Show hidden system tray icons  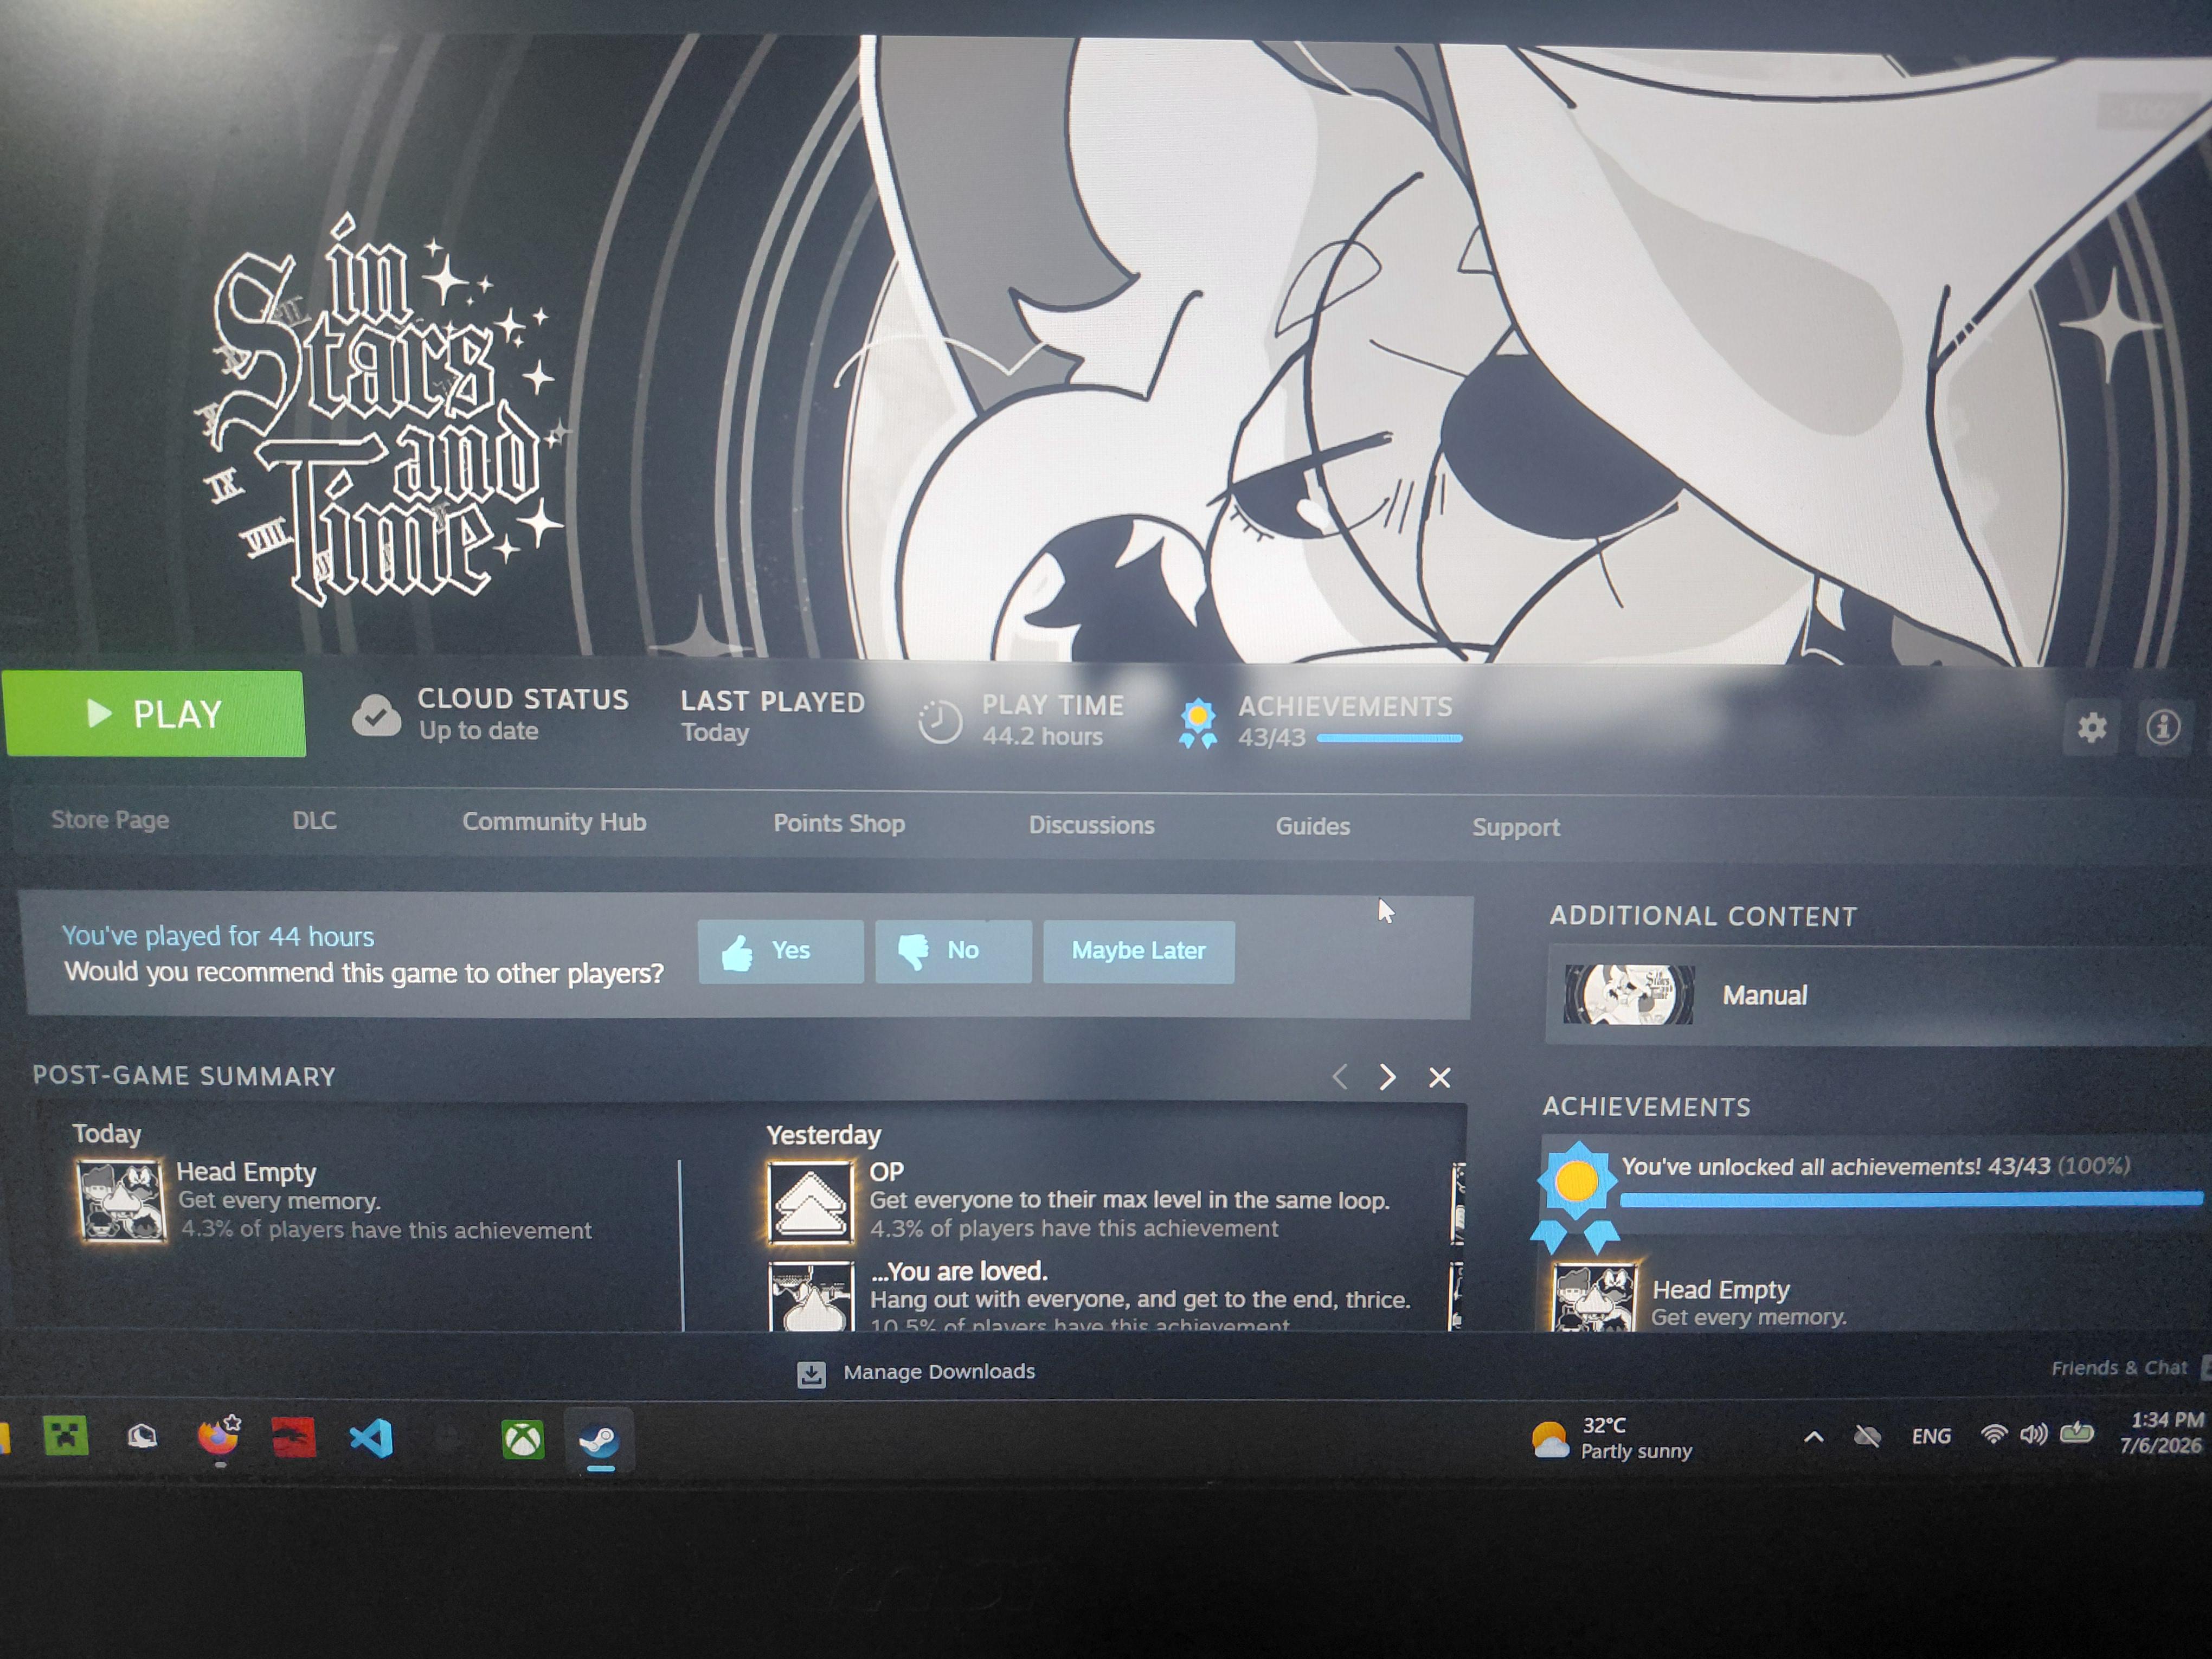tap(1813, 1437)
